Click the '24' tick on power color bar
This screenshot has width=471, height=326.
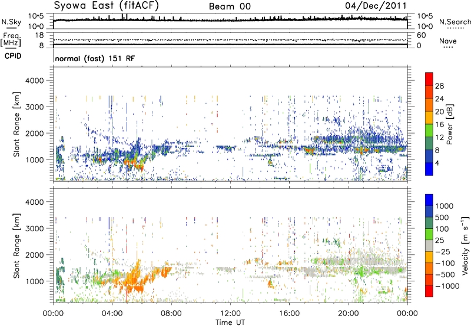439,99
